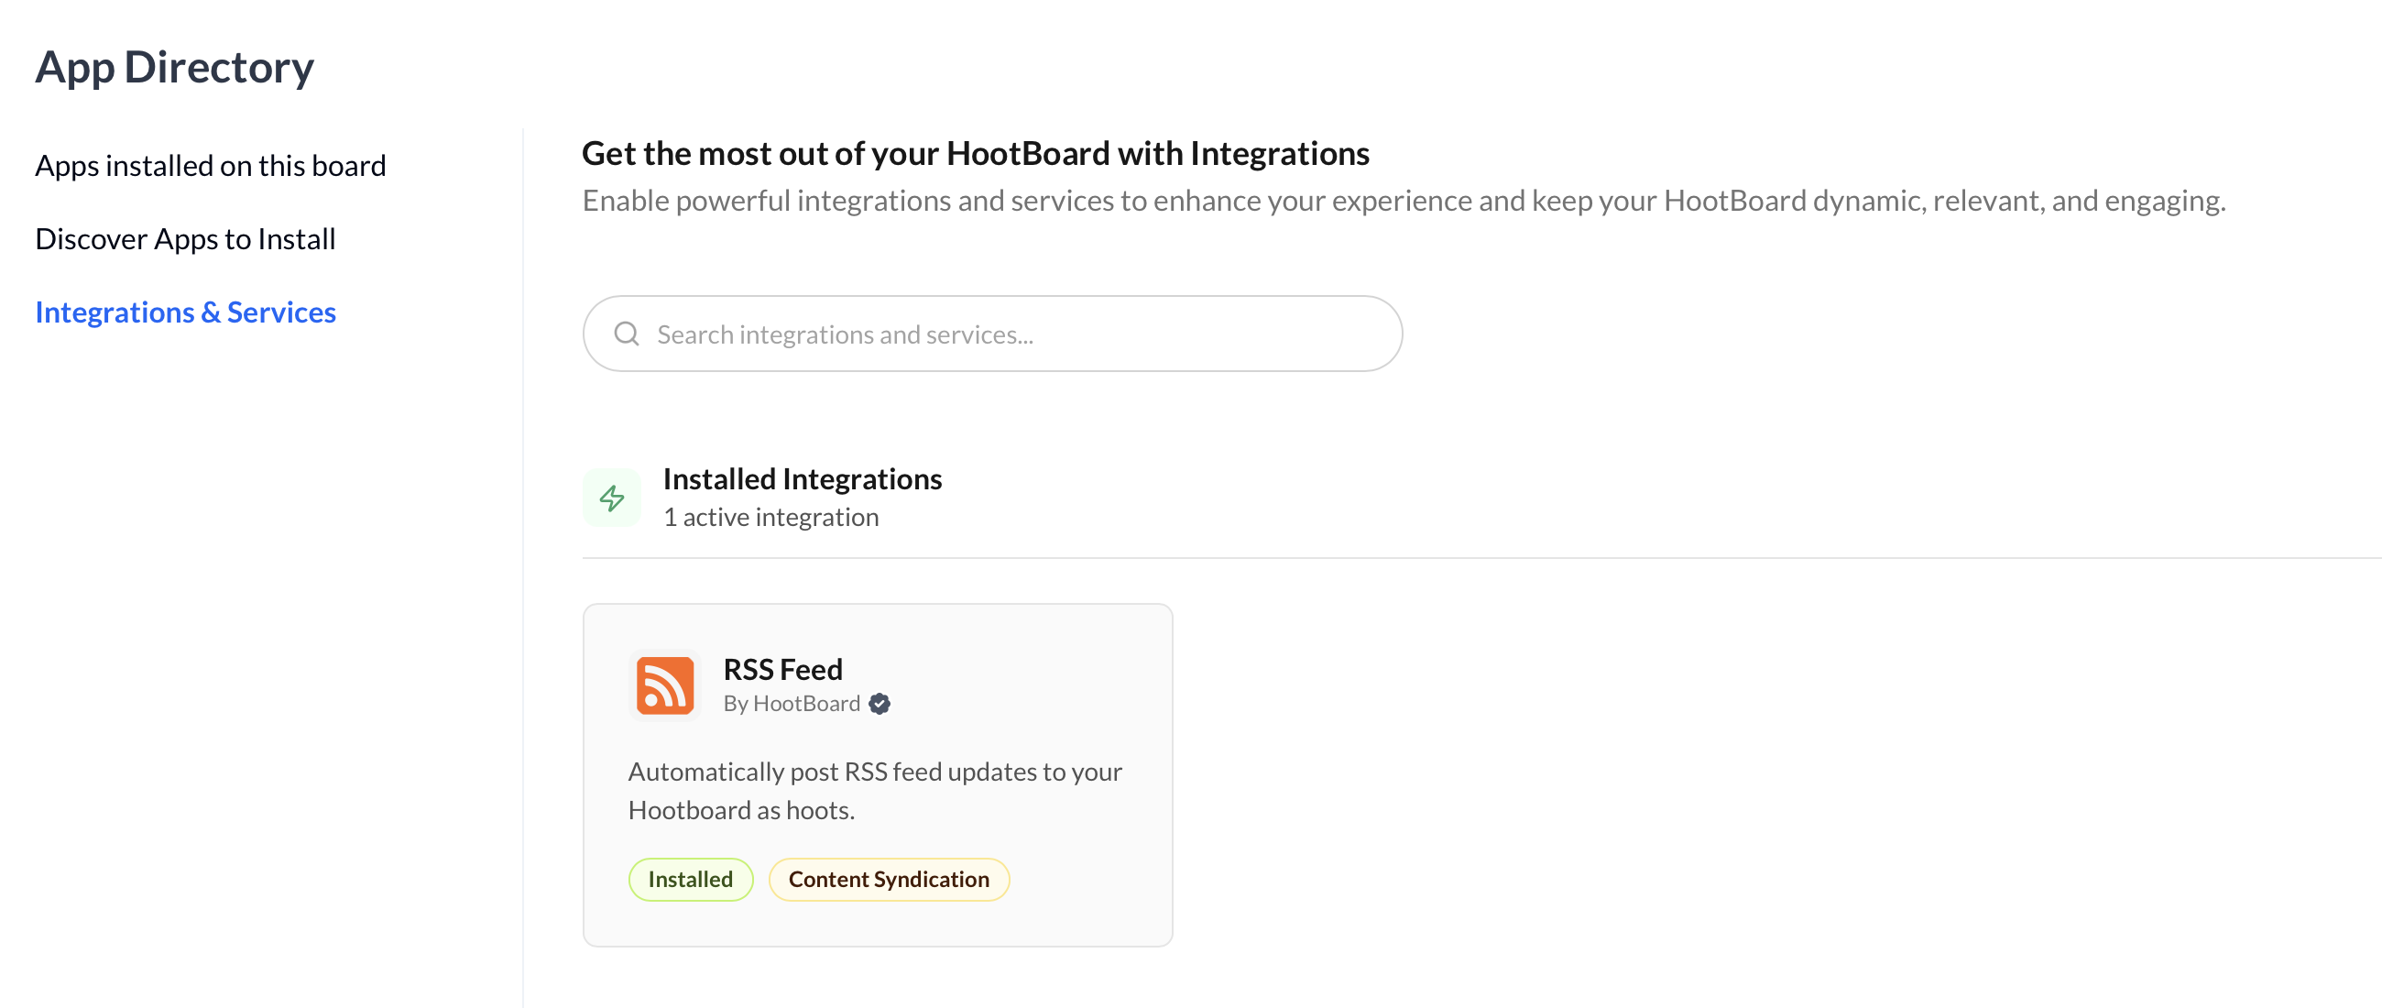Image resolution: width=2382 pixels, height=1008 pixels.
Task: Go to Discover Apps to Install
Action: pos(185,238)
